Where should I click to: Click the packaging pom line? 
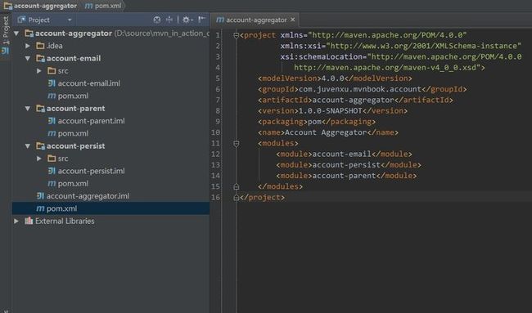click(317, 122)
